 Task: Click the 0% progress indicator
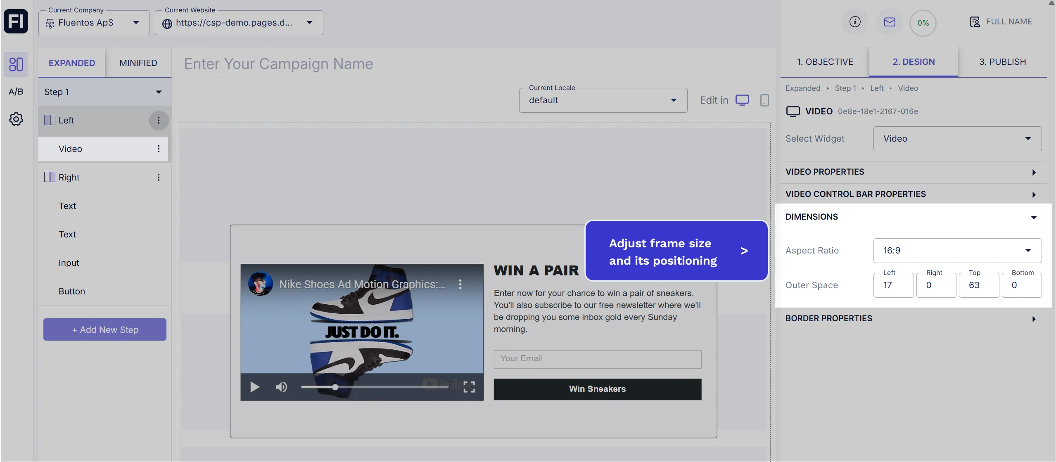[923, 23]
